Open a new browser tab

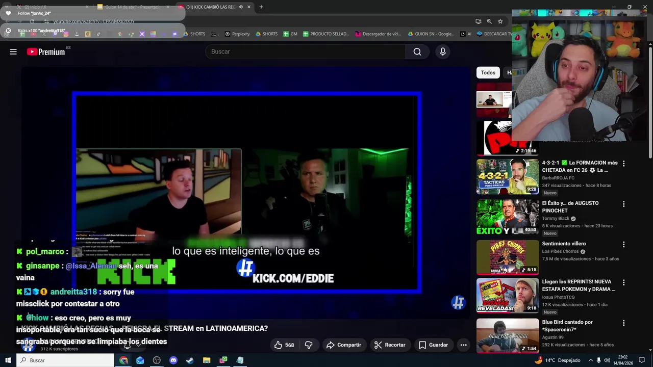(x=261, y=7)
